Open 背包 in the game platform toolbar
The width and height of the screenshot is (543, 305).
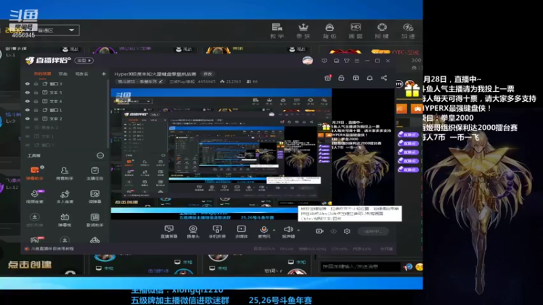[x=329, y=30]
